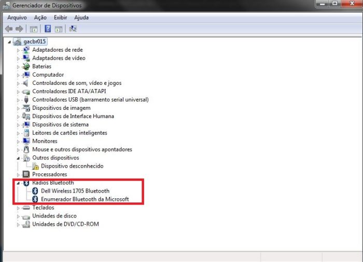Expand the Adaptadores de rede node arrow
Image resolution: width=363 pixels, height=262 pixels.
[x=18, y=50]
